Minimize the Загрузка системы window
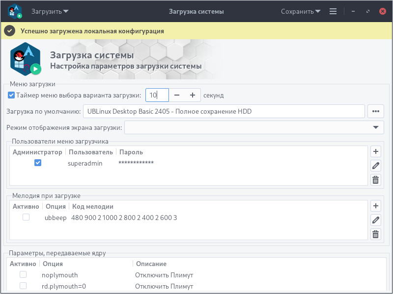The width and height of the screenshot is (393, 294). 353,11
